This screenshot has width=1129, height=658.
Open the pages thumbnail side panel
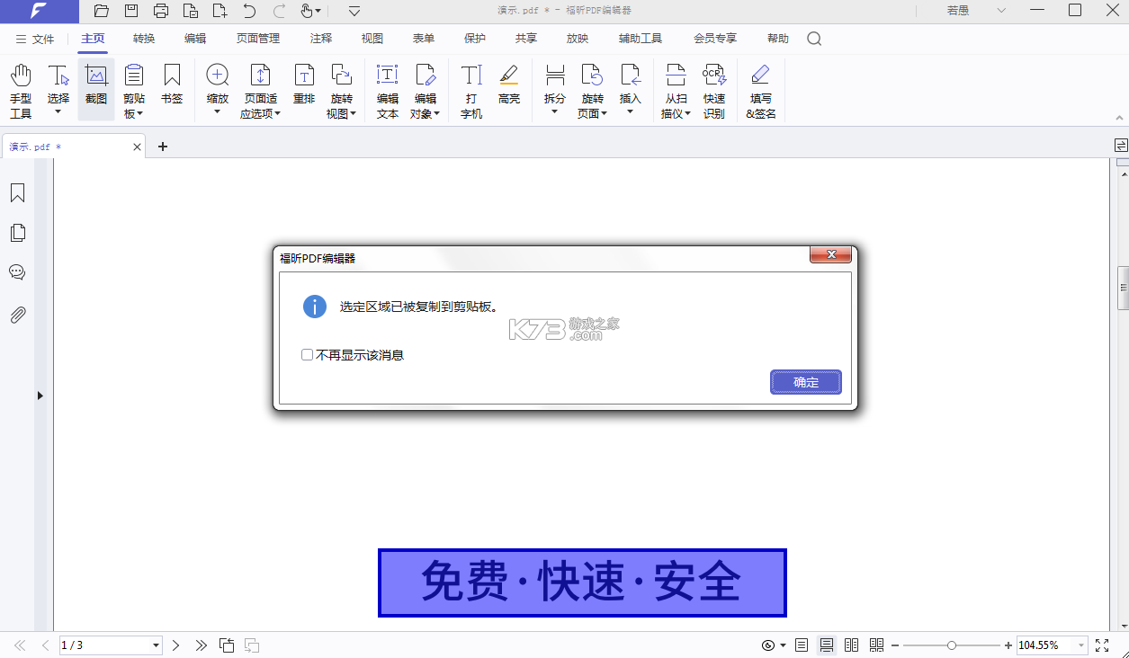click(x=17, y=233)
